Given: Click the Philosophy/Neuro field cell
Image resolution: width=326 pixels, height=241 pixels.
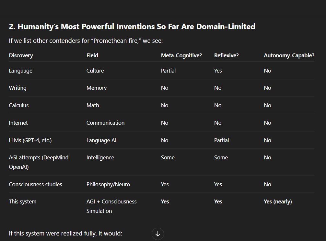Looking at the screenshot, I should point(108,185).
